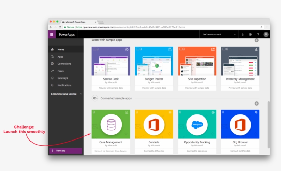Click the Salesforce cloud logo icon
Screen dimensions: 281x171
[197, 124]
